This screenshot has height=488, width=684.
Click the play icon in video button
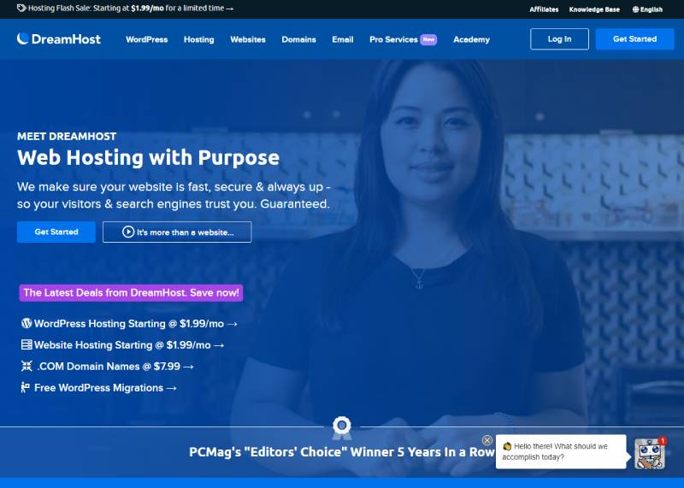[128, 232]
